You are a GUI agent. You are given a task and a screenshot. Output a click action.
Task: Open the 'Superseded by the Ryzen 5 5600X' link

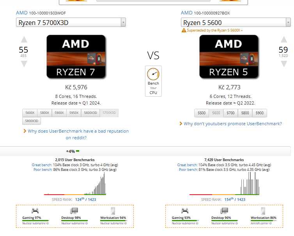click(214, 30)
